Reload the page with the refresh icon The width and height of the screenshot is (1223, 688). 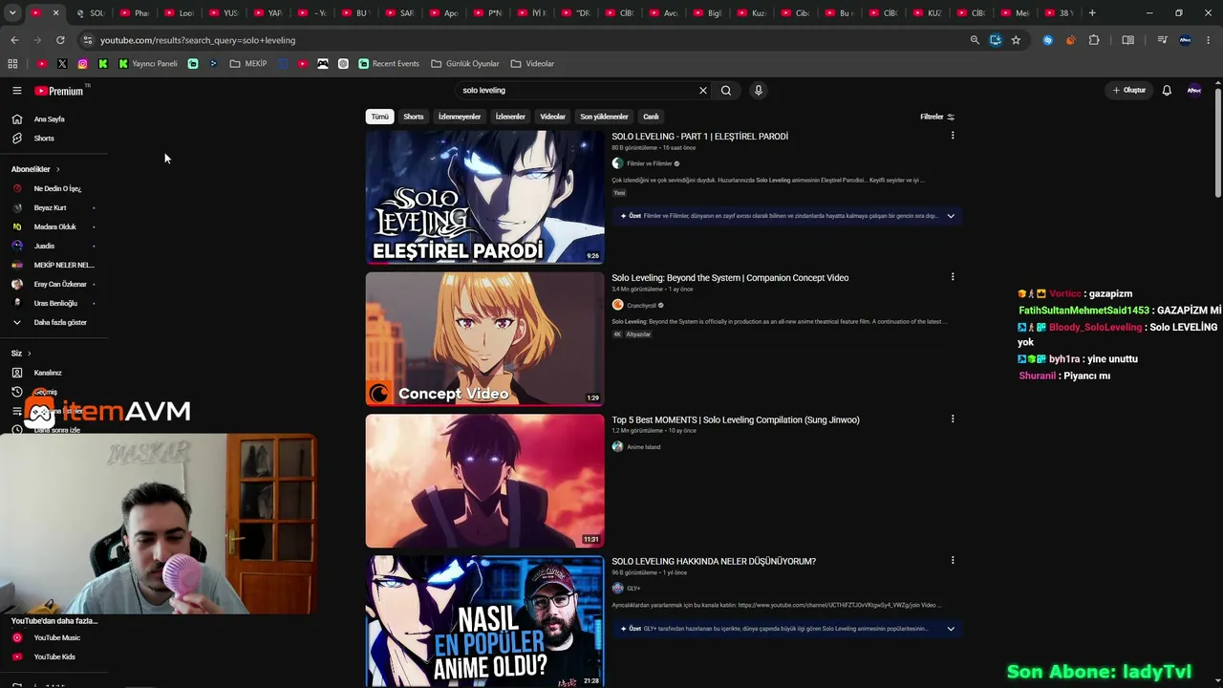point(60,40)
